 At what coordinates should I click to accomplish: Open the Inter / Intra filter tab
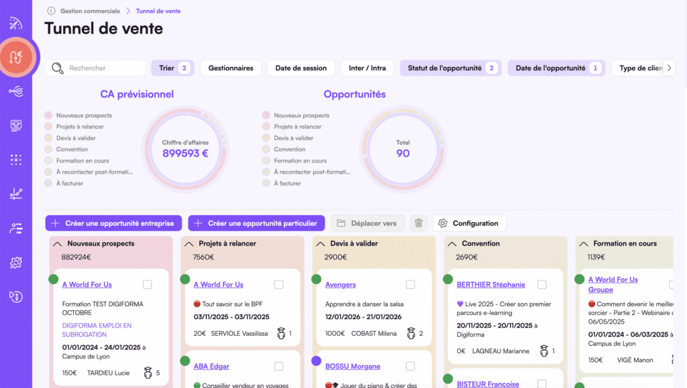pyautogui.click(x=367, y=68)
